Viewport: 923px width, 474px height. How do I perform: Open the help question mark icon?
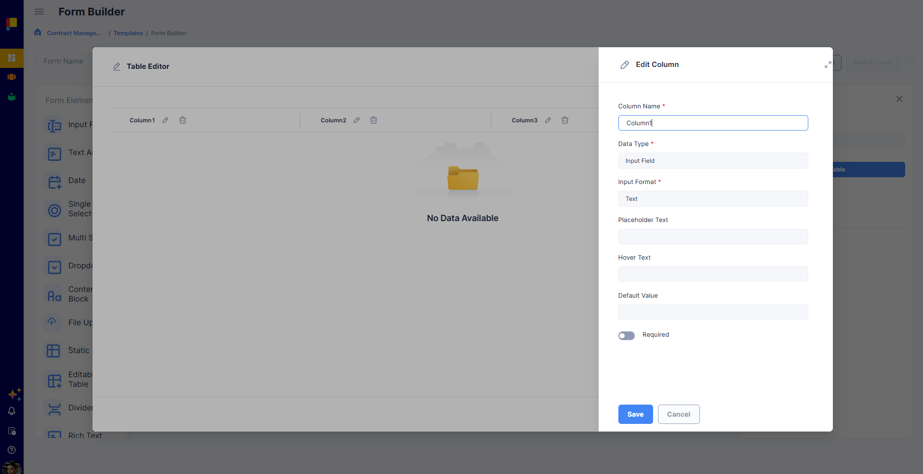pos(12,450)
